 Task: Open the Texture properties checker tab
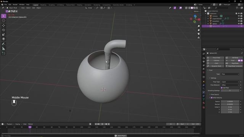[204, 107]
